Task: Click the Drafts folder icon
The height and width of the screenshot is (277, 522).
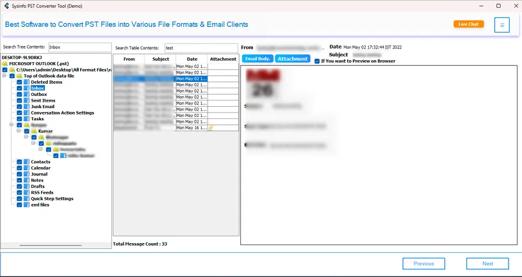Action: [x=27, y=187]
